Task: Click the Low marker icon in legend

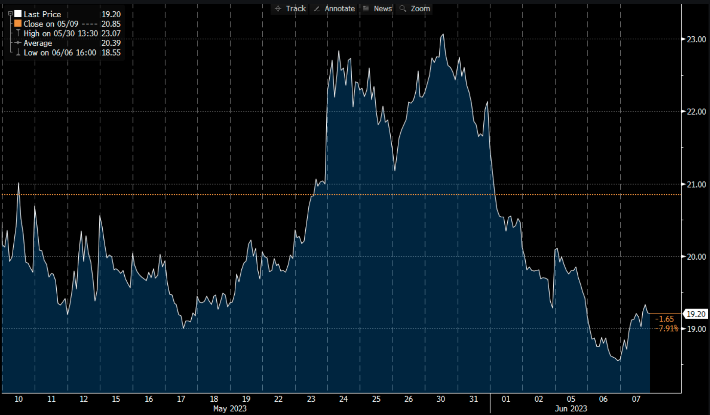Action: [x=18, y=53]
